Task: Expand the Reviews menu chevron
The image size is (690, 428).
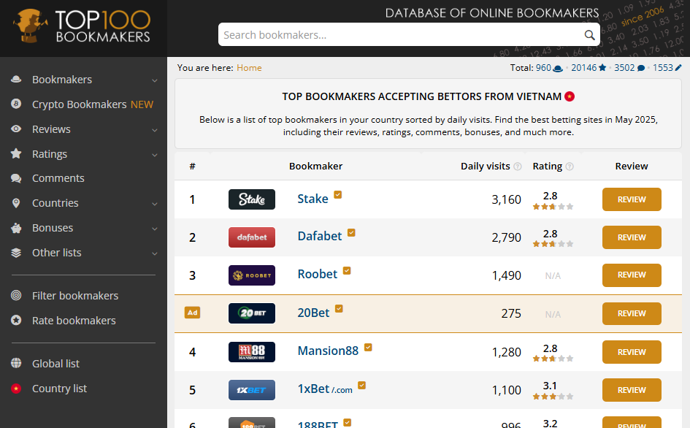Action: [155, 130]
